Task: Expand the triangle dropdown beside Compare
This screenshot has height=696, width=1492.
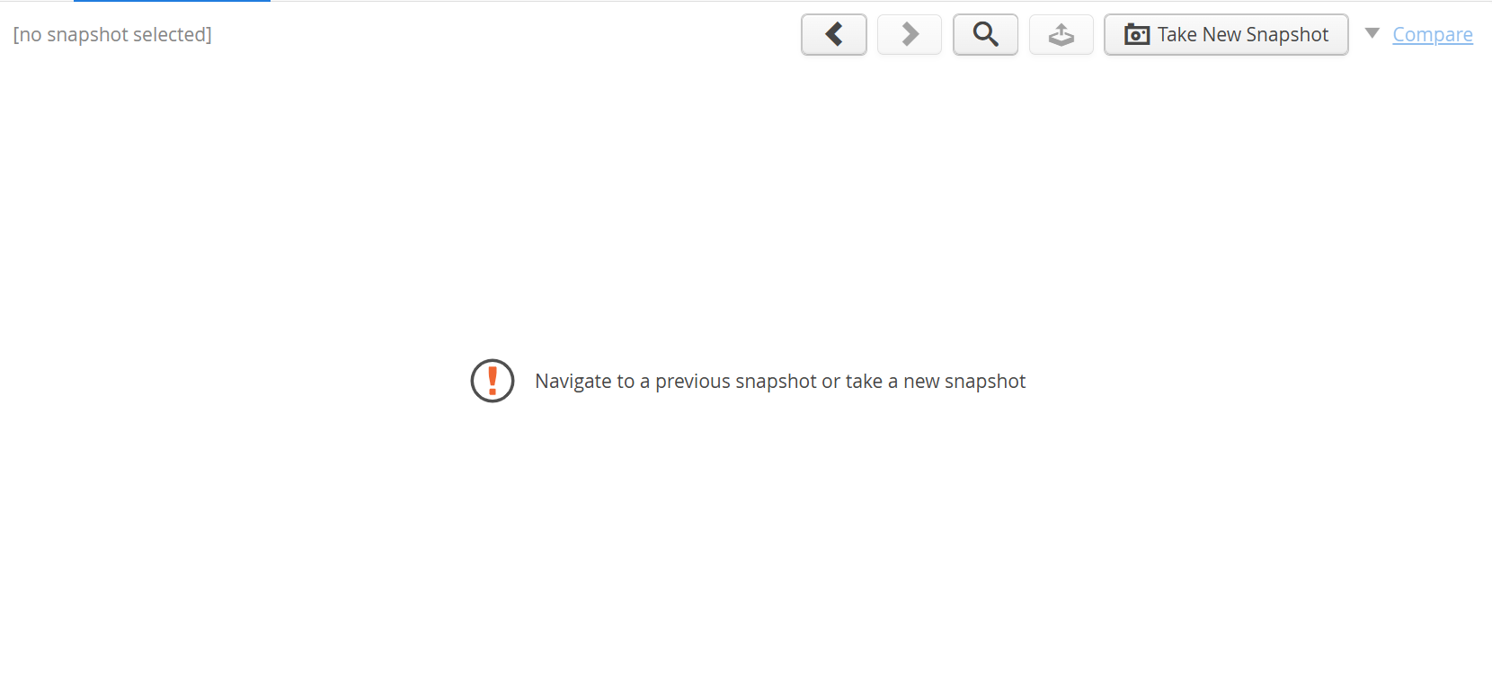Action: coord(1372,33)
